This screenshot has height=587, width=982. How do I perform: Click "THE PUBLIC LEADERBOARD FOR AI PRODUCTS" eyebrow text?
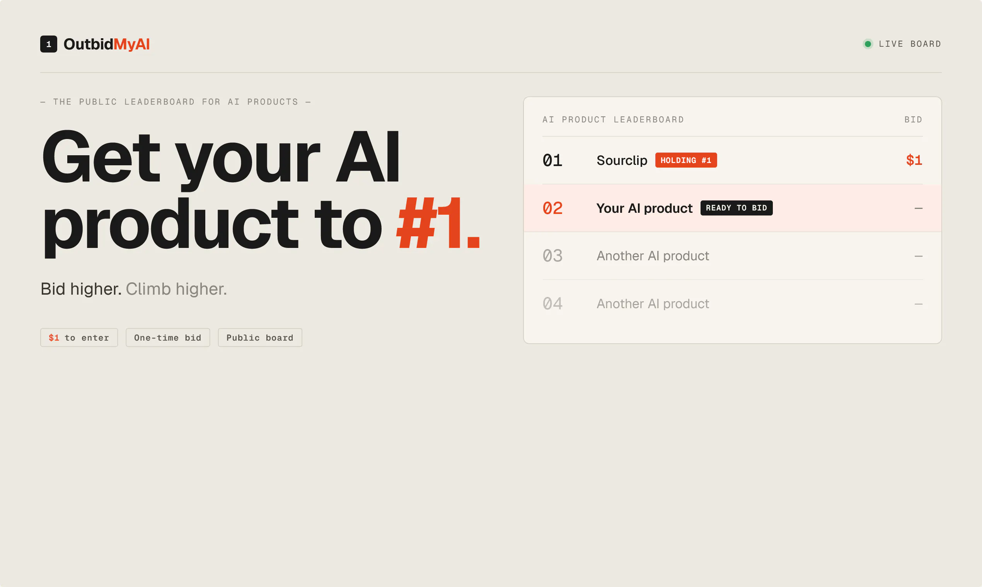pos(176,102)
